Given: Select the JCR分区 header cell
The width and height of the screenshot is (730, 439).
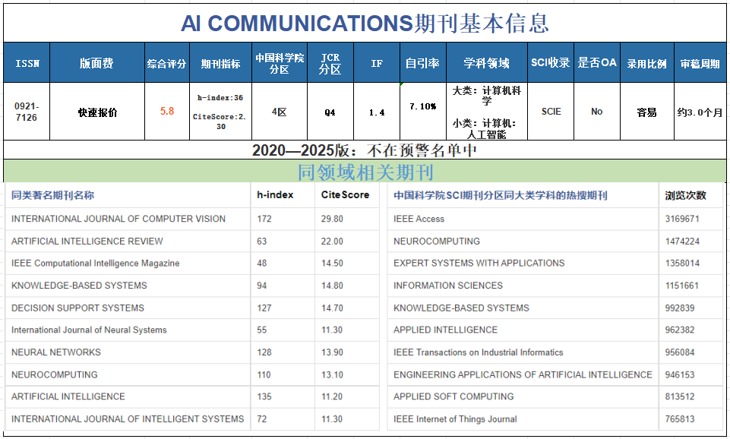Looking at the screenshot, I should (330, 63).
